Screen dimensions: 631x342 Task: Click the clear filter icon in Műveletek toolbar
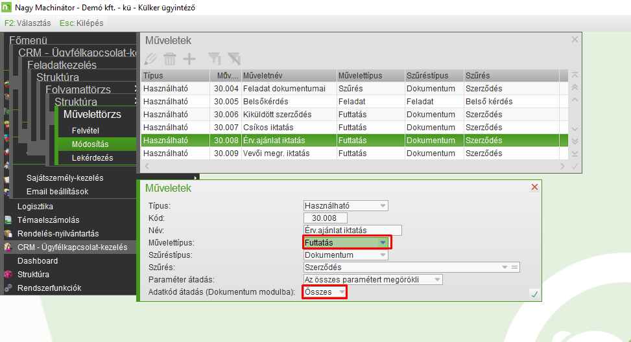pos(234,59)
